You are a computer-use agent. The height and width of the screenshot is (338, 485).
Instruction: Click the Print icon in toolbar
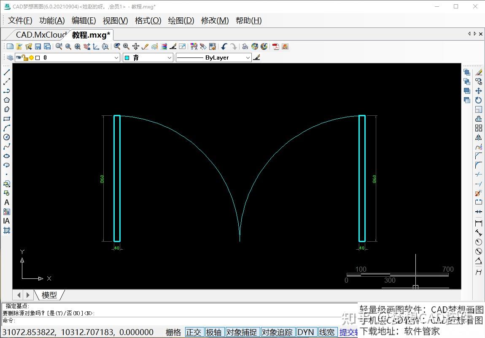click(x=245, y=46)
